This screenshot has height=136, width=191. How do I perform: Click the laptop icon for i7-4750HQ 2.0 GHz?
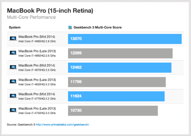pyautogui.click(x=13, y=110)
